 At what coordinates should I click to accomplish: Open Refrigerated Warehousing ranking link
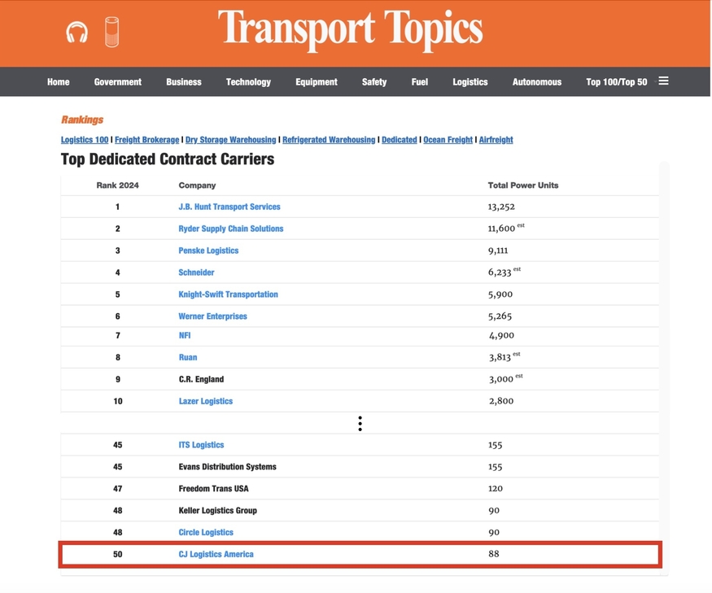(329, 139)
